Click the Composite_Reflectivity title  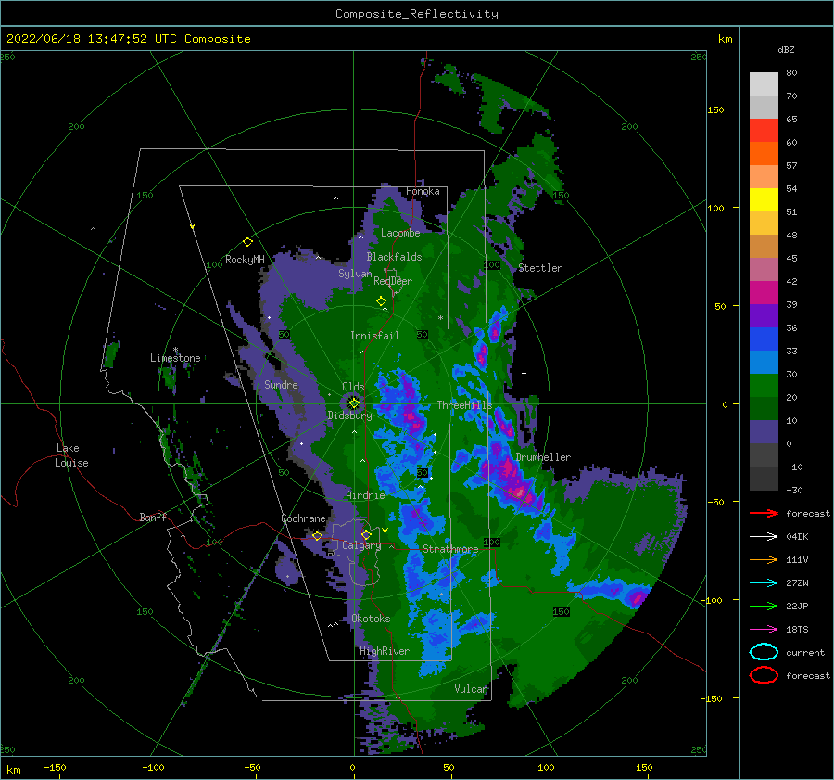click(x=417, y=14)
